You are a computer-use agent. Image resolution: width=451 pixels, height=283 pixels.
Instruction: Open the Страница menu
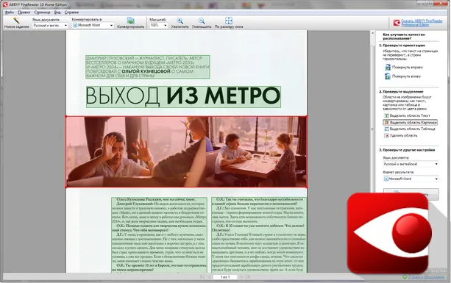coord(42,12)
